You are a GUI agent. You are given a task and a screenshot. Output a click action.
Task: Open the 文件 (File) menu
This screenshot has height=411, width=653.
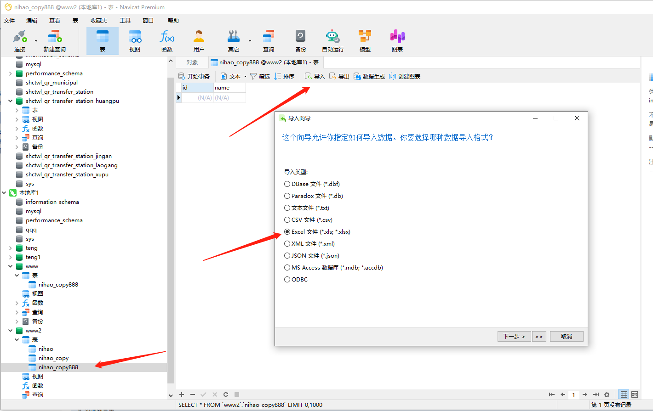tap(9, 21)
